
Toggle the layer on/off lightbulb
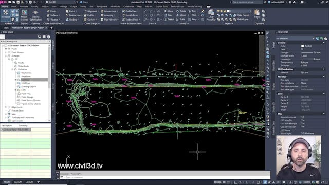pos(218,11)
